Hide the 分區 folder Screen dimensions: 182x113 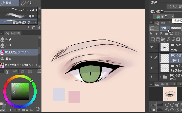coord(151,77)
